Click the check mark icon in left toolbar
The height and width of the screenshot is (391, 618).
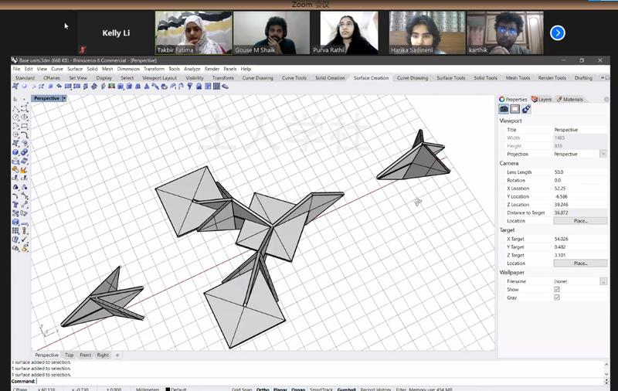click(25, 240)
